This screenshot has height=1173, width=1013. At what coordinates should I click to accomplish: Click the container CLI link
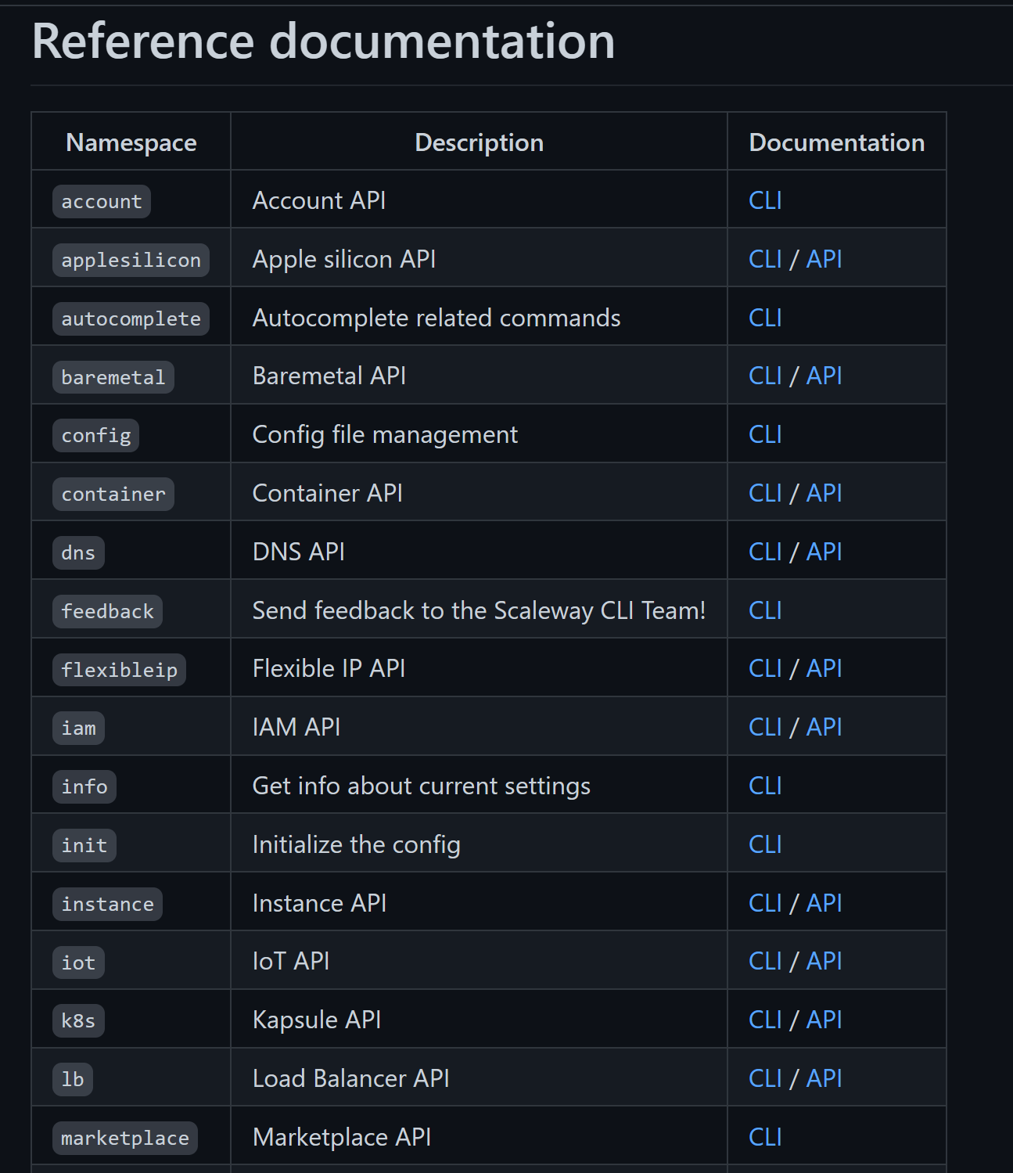[765, 493]
